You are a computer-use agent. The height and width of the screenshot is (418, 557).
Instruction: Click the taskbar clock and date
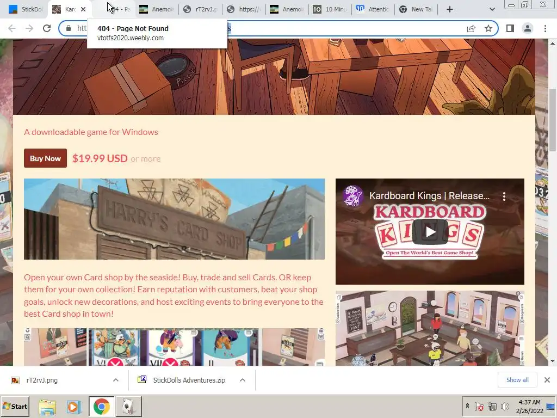point(529,407)
